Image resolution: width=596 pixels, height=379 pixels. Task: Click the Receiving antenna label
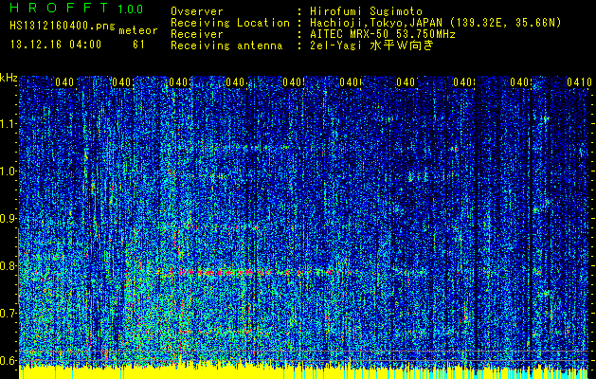(227, 45)
